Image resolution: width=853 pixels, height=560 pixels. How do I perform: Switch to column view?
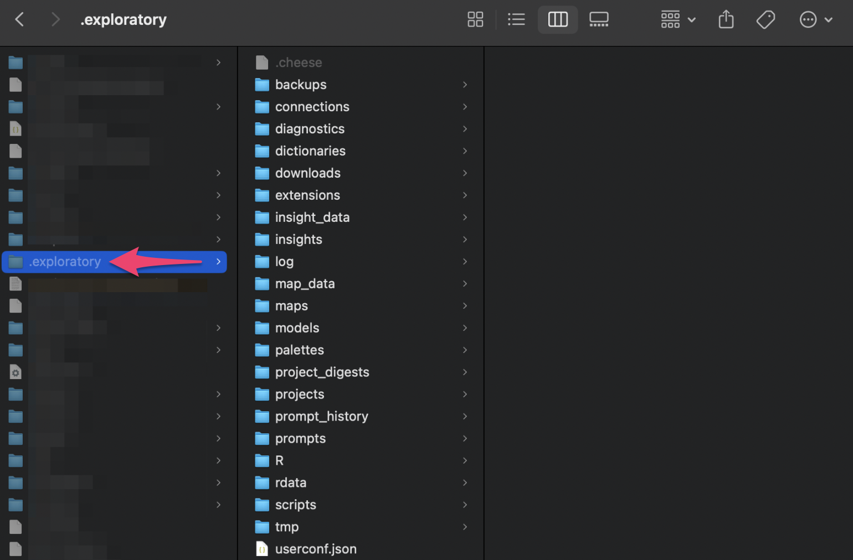point(558,20)
